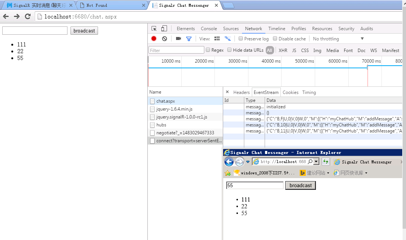Switch to the Cookies tab of the request

pos(290,92)
